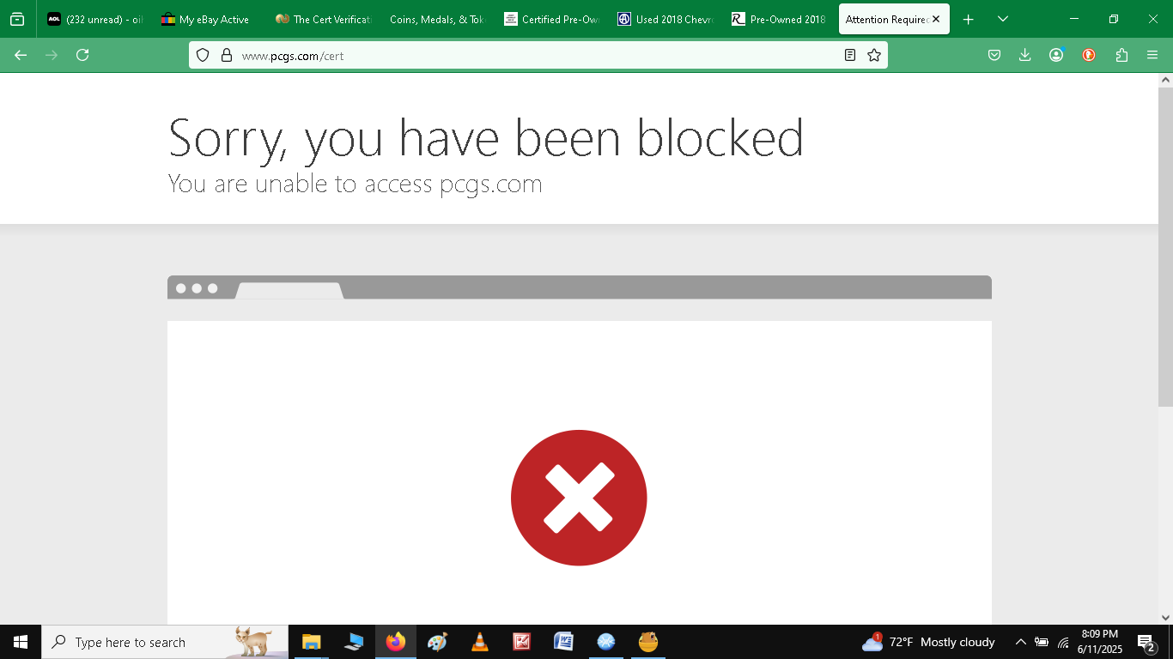This screenshot has width=1173, height=659.
Task: Open the Extensions puzzle icon
Action: [1121, 55]
